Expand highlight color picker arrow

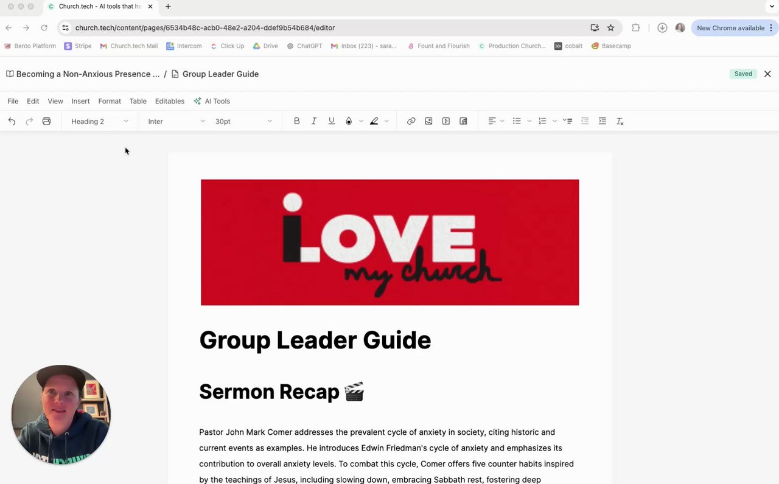click(386, 121)
